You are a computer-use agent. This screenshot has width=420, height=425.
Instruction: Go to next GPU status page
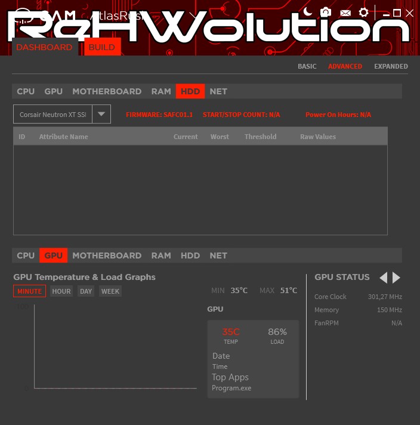[397, 278]
